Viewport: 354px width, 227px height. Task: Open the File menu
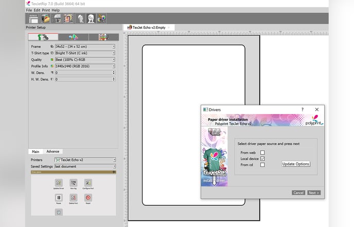click(x=29, y=10)
